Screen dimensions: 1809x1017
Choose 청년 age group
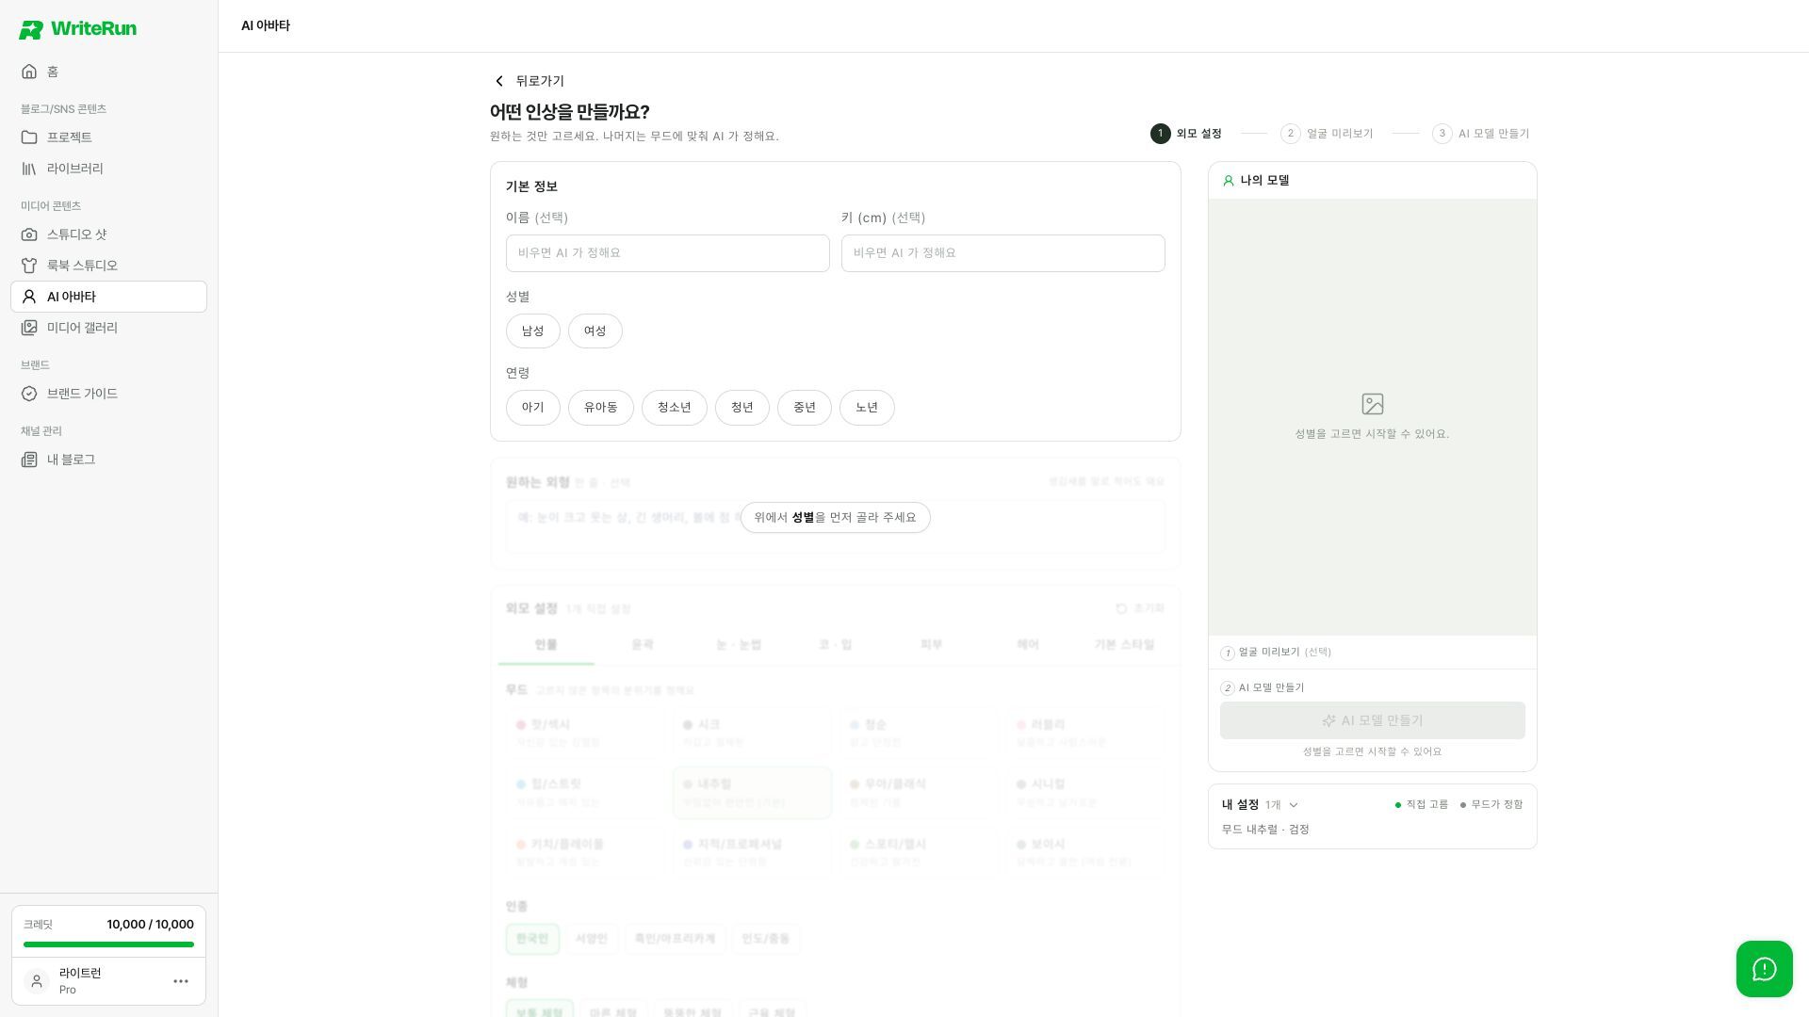(742, 408)
